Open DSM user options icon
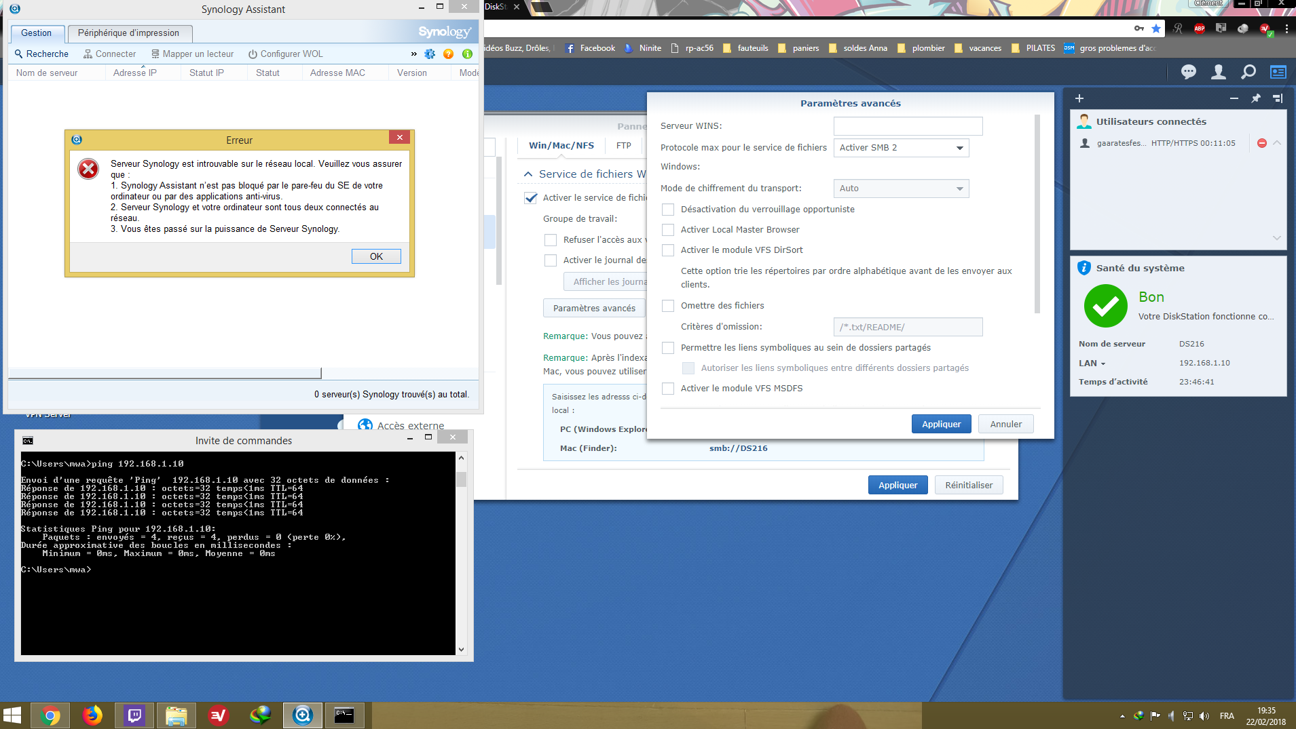 tap(1219, 72)
